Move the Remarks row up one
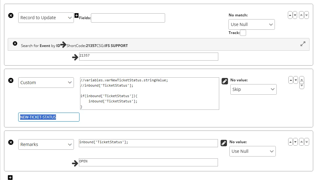 290,142
